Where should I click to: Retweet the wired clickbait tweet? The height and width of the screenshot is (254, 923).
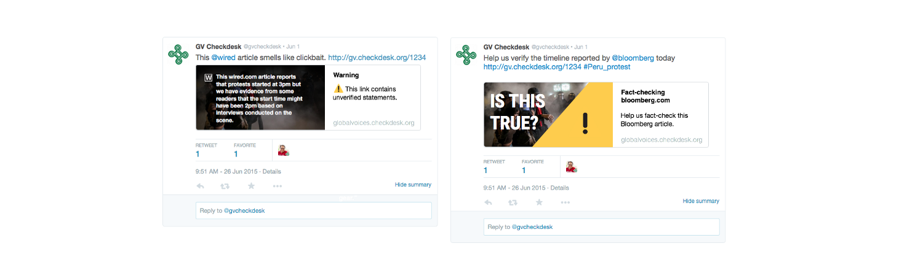[x=225, y=186]
